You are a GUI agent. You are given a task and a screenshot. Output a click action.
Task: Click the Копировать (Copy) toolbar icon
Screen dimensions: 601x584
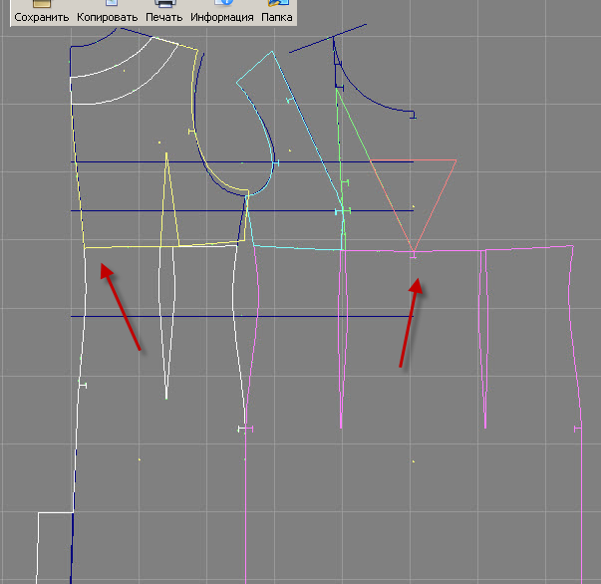(x=108, y=12)
